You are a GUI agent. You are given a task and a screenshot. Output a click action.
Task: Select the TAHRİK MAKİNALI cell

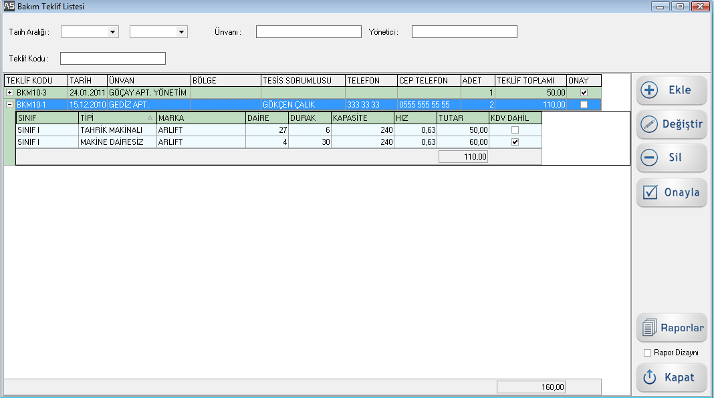tap(118, 130)
